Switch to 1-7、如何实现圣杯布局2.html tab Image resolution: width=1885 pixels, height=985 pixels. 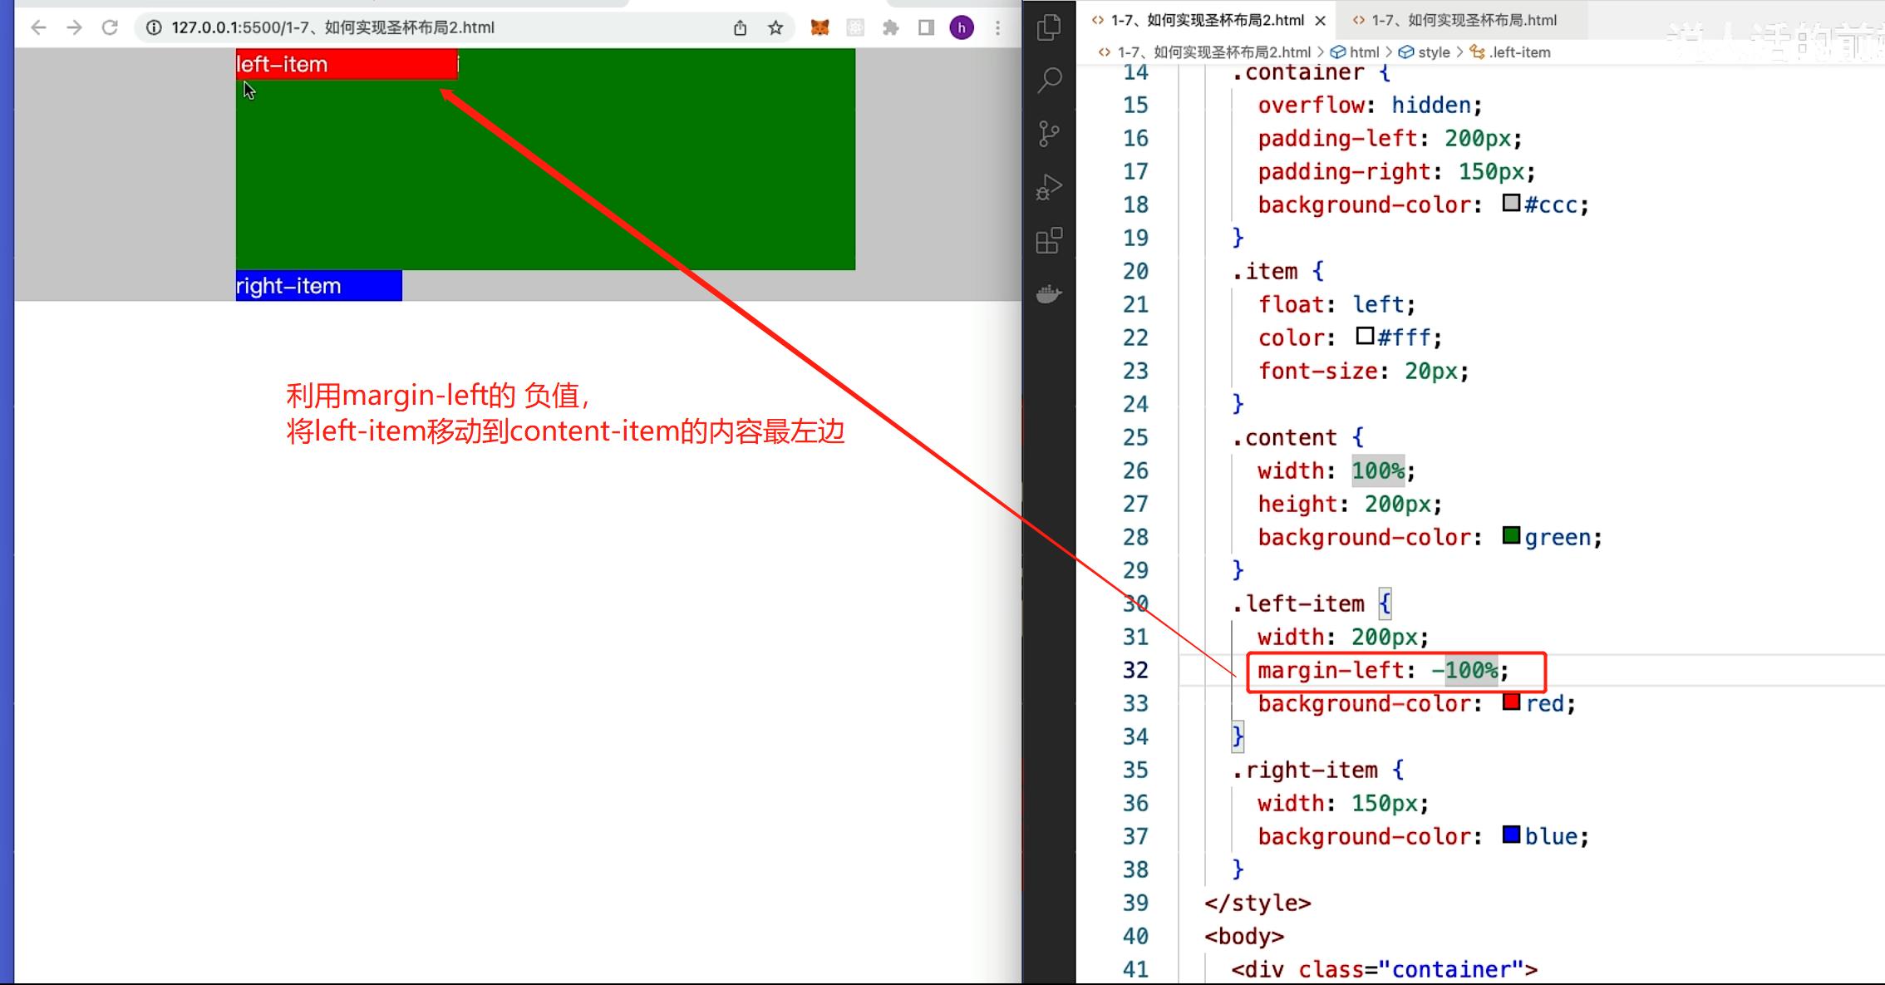(x=1207, y=20)
